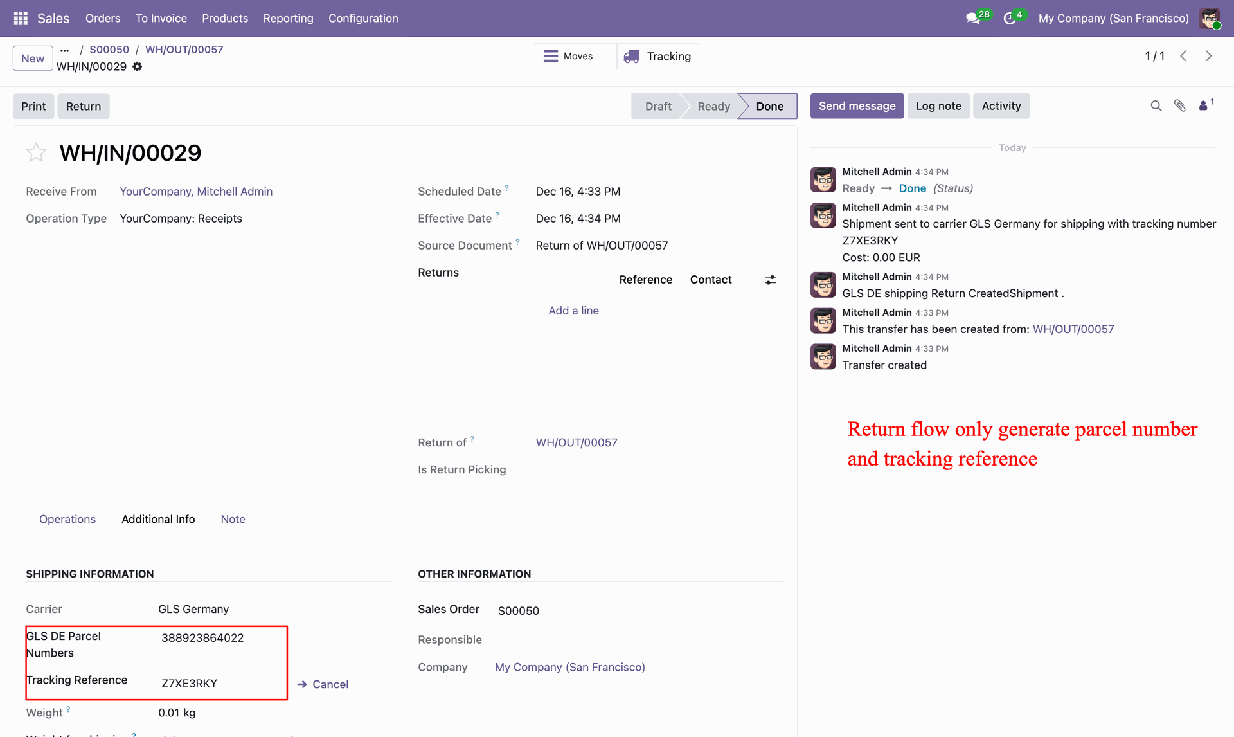Open the conversations messages icon

(973, 18)
